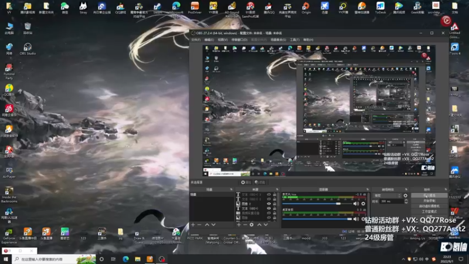Screen dimensions: 469x264
Task: Click the Start Recording button
Action: pyautogui.click(x=429, y=201)
